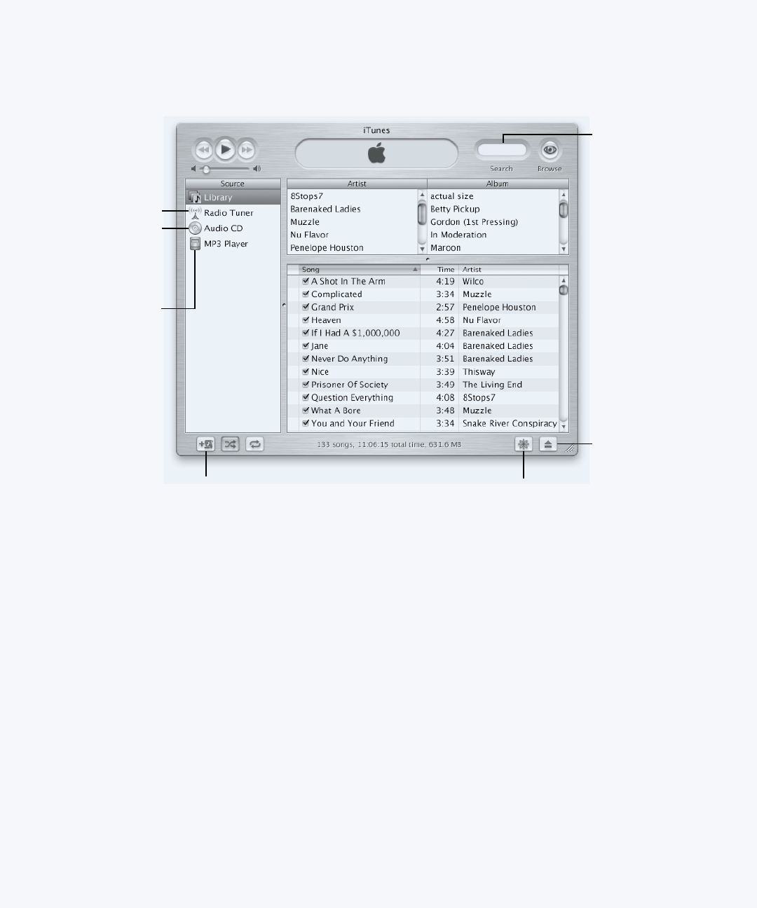
Task: Click the Artist browser column header
Action: point(357,184)
